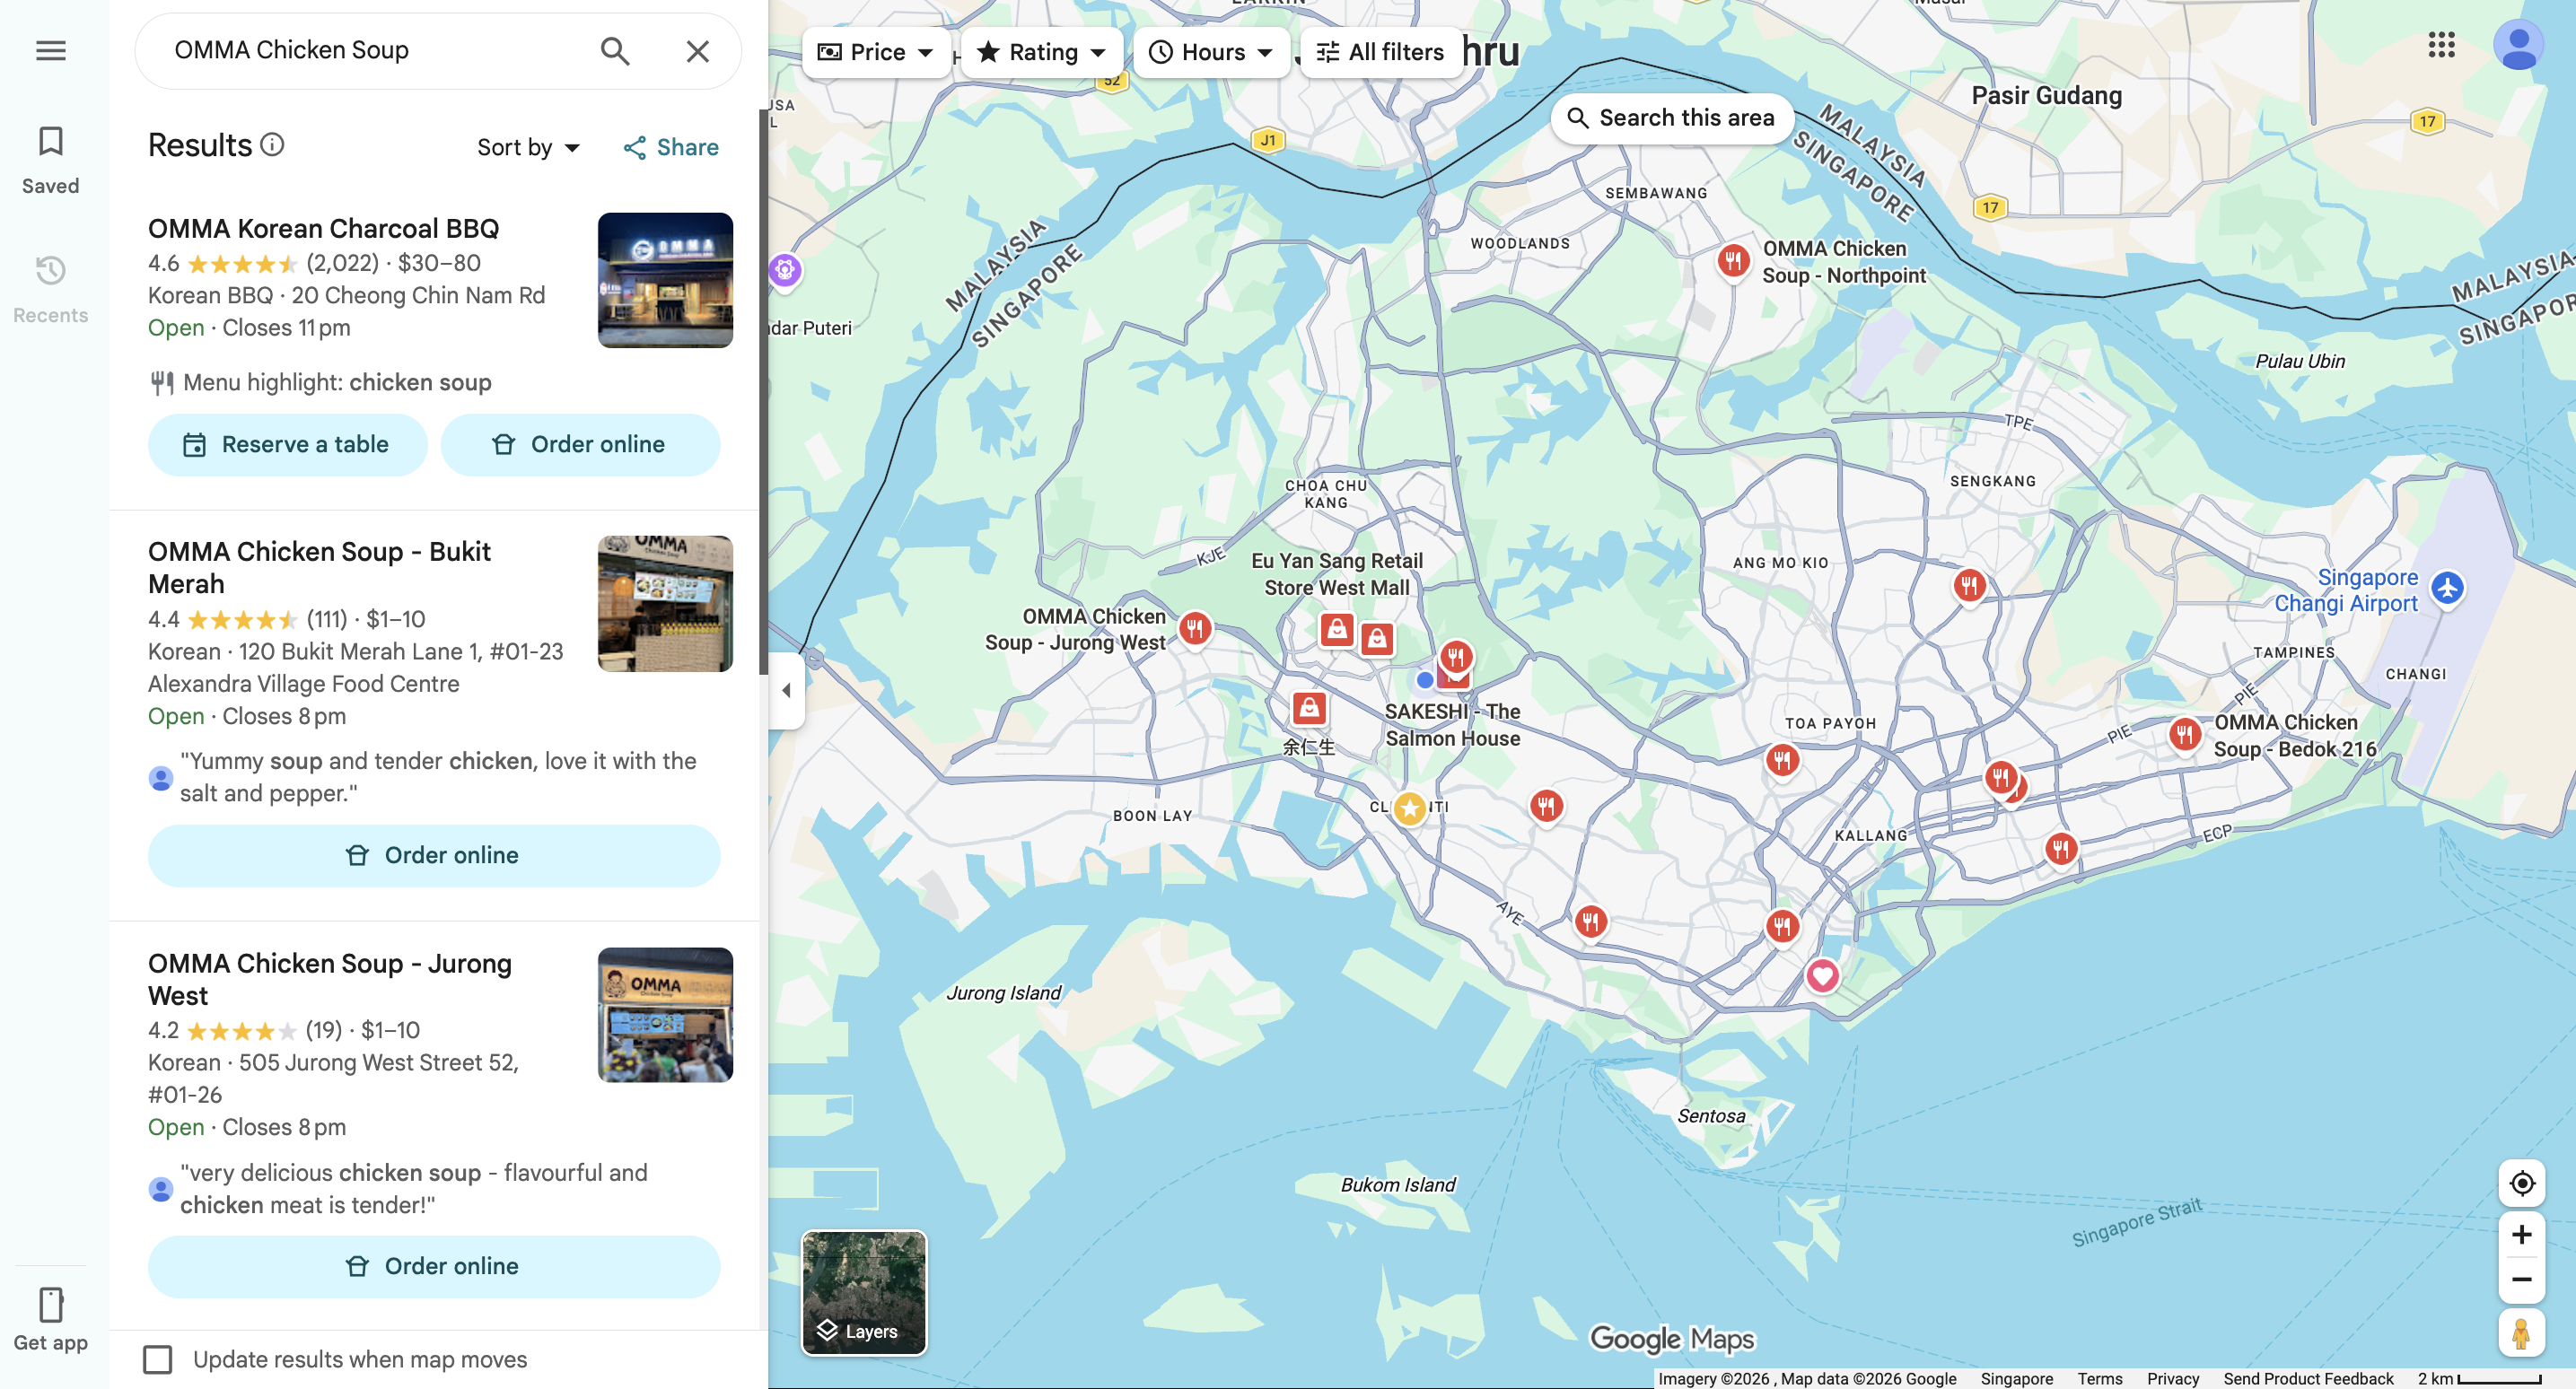Viewport: 2576px width, 1389px height.
Task: Open the Google apps grid
Action: [2441, 44]
